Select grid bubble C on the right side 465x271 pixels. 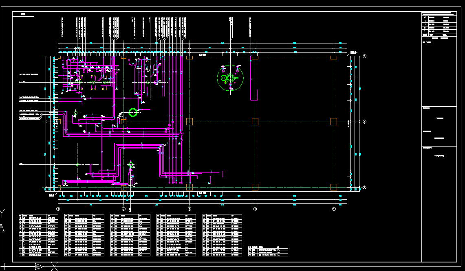[365, 56]
